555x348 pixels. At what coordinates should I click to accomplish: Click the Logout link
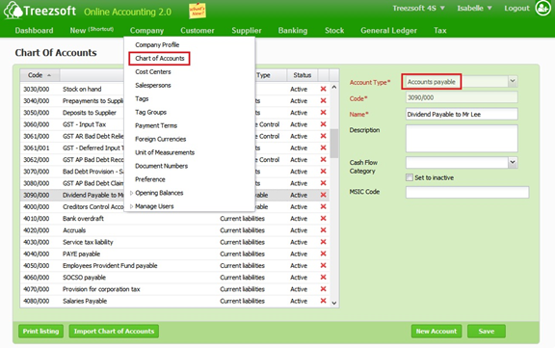tap(516, 8)
